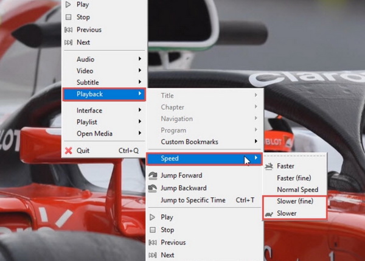Click Stop icon in Playback submenu
365x261 pixels.
pos(153,230)
